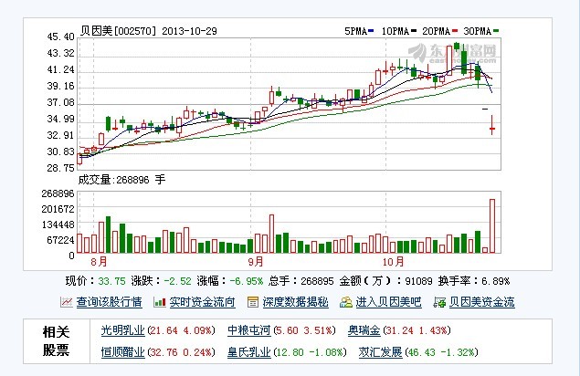This screenshot has height=376, width=580.
Task: Click the fund-flow icon beside 贝因美资金流
Action: pyautogui.click(x=440, y=302)
